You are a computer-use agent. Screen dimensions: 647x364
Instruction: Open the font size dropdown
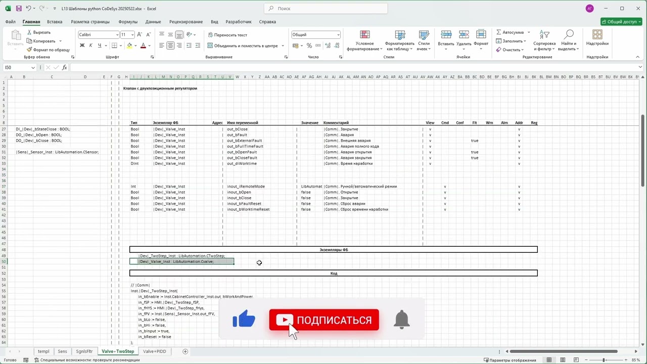pyautogui.click(x=132, y=34)
